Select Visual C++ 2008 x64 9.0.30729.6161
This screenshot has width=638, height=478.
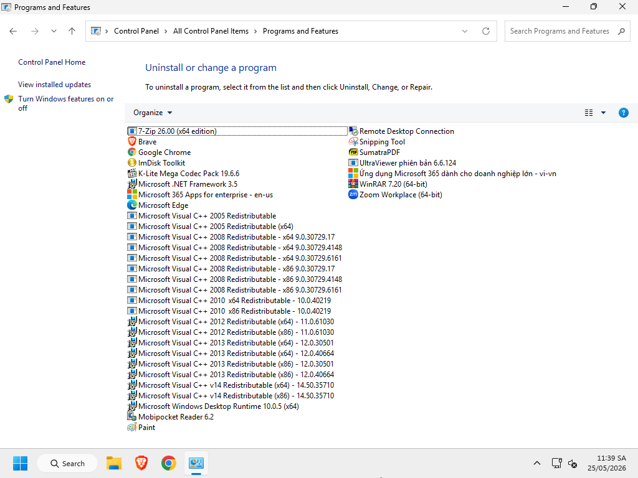(x=235, y=258)
